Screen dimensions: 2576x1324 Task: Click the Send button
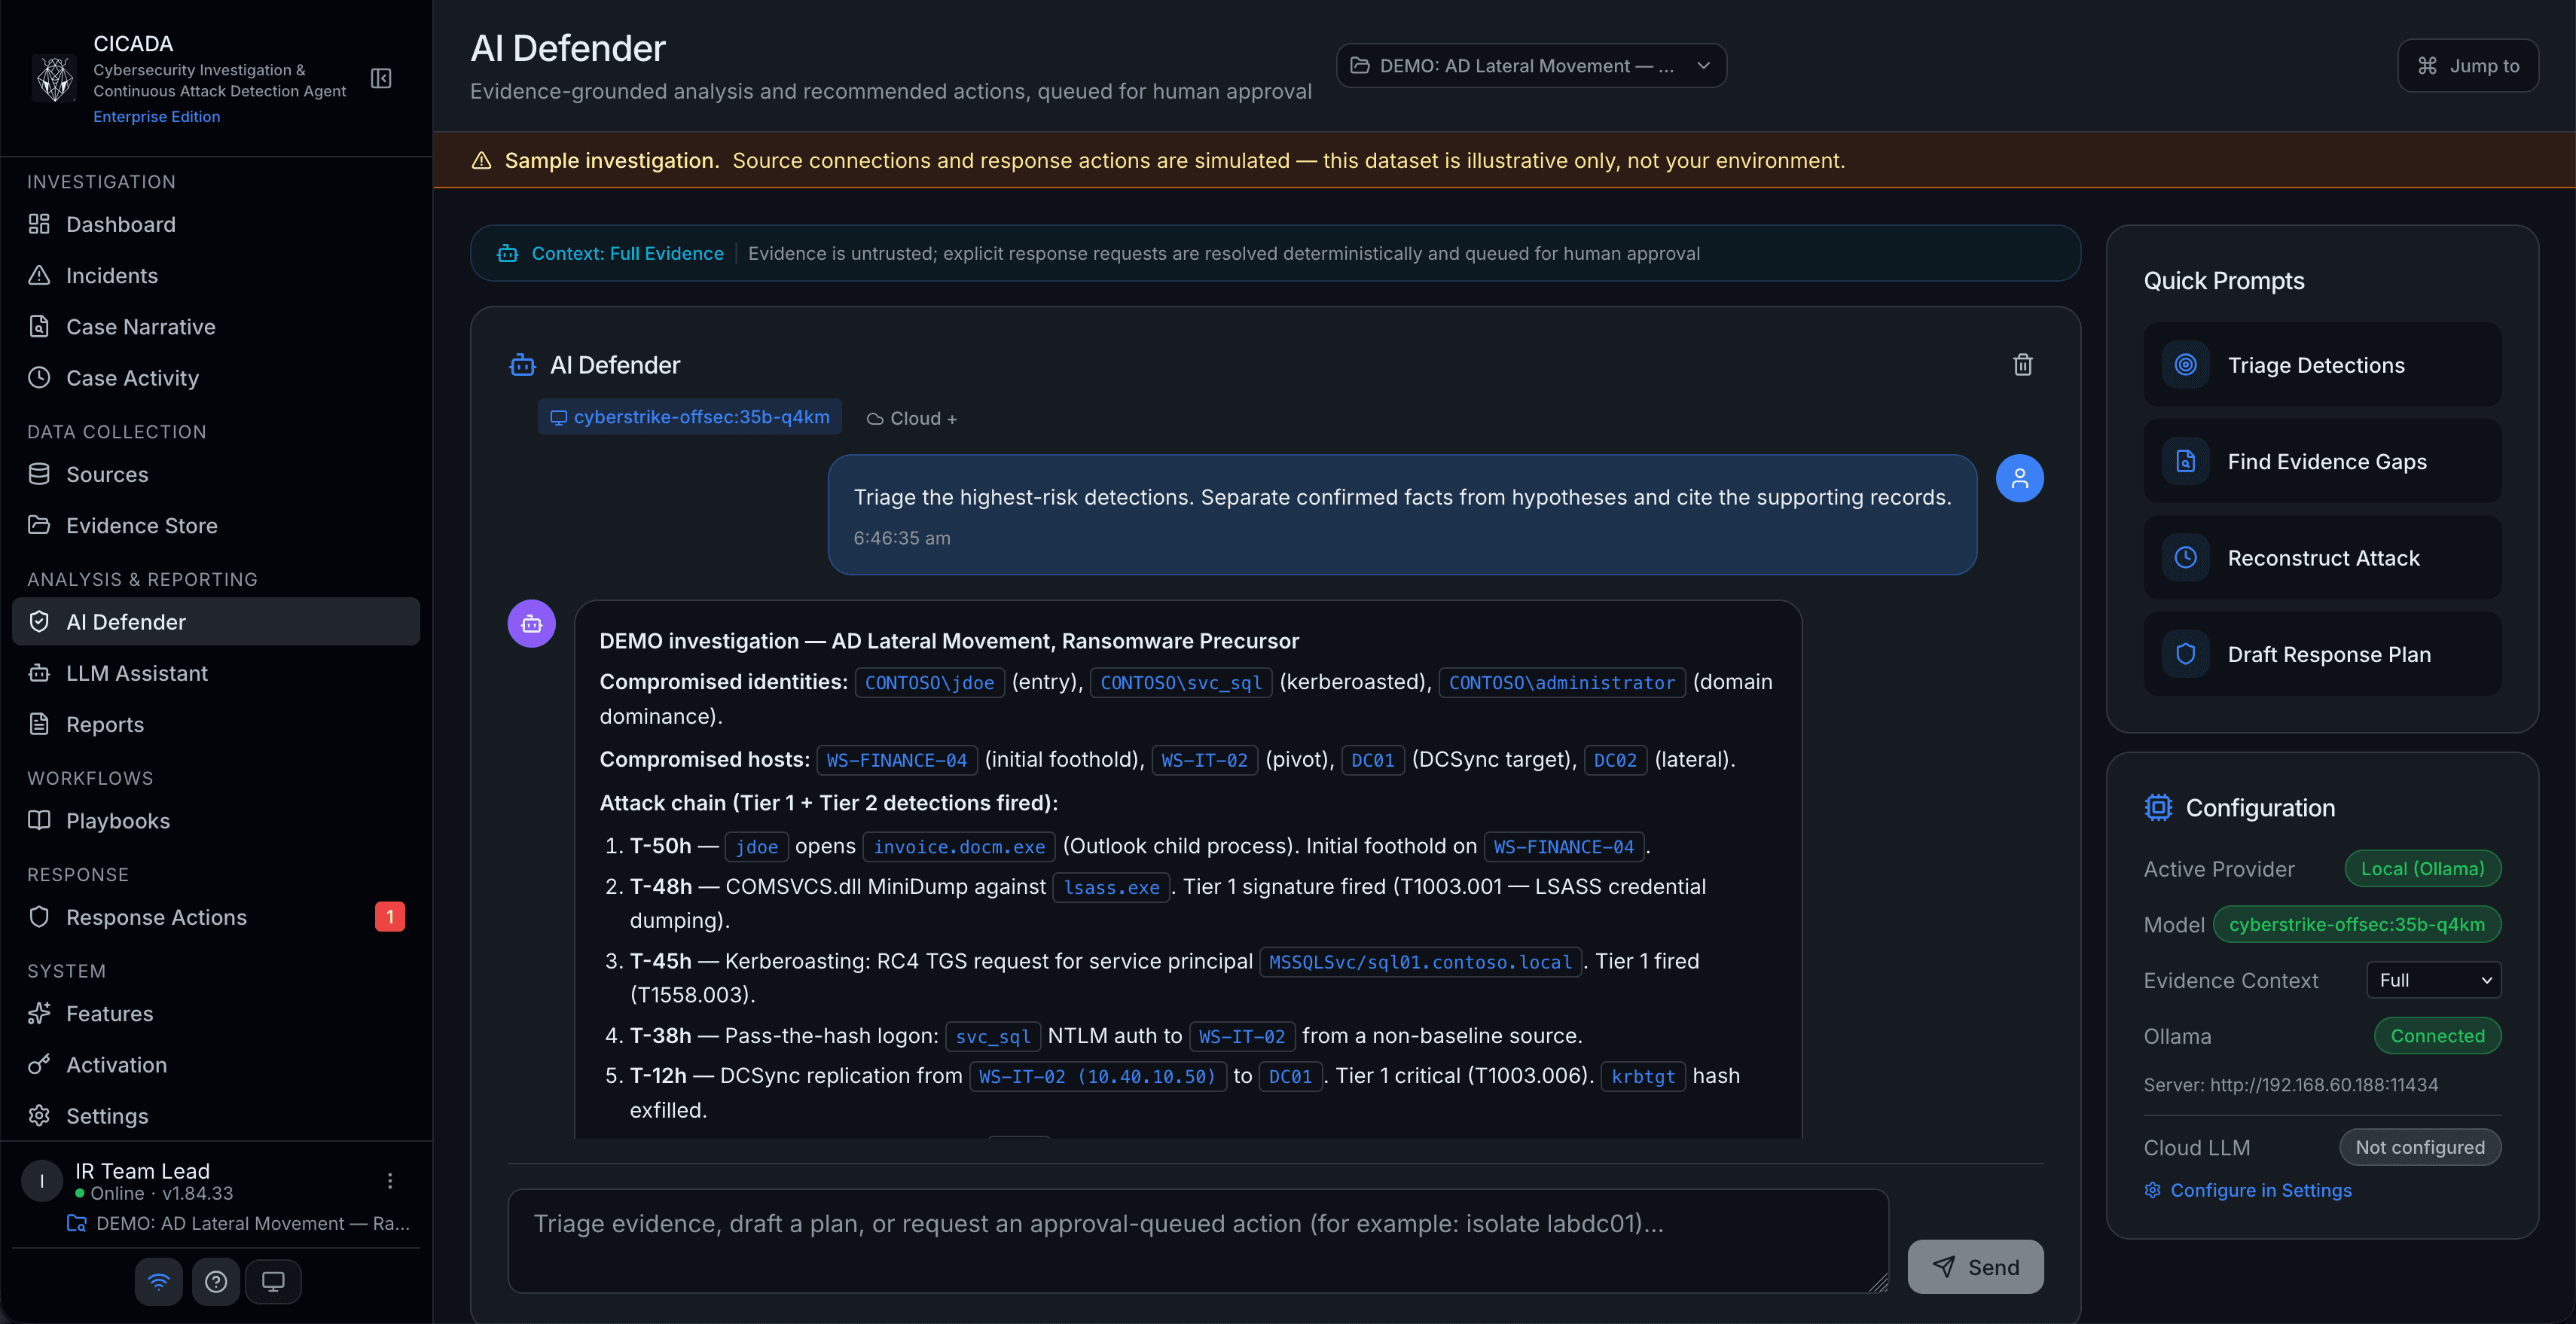coord(1975,1267)
